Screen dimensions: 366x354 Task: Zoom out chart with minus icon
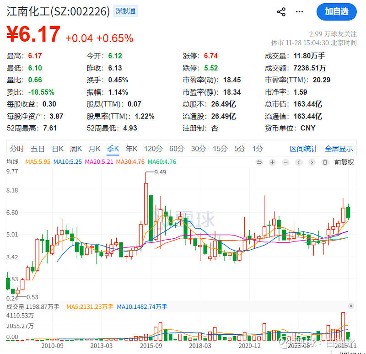[285, 162]
